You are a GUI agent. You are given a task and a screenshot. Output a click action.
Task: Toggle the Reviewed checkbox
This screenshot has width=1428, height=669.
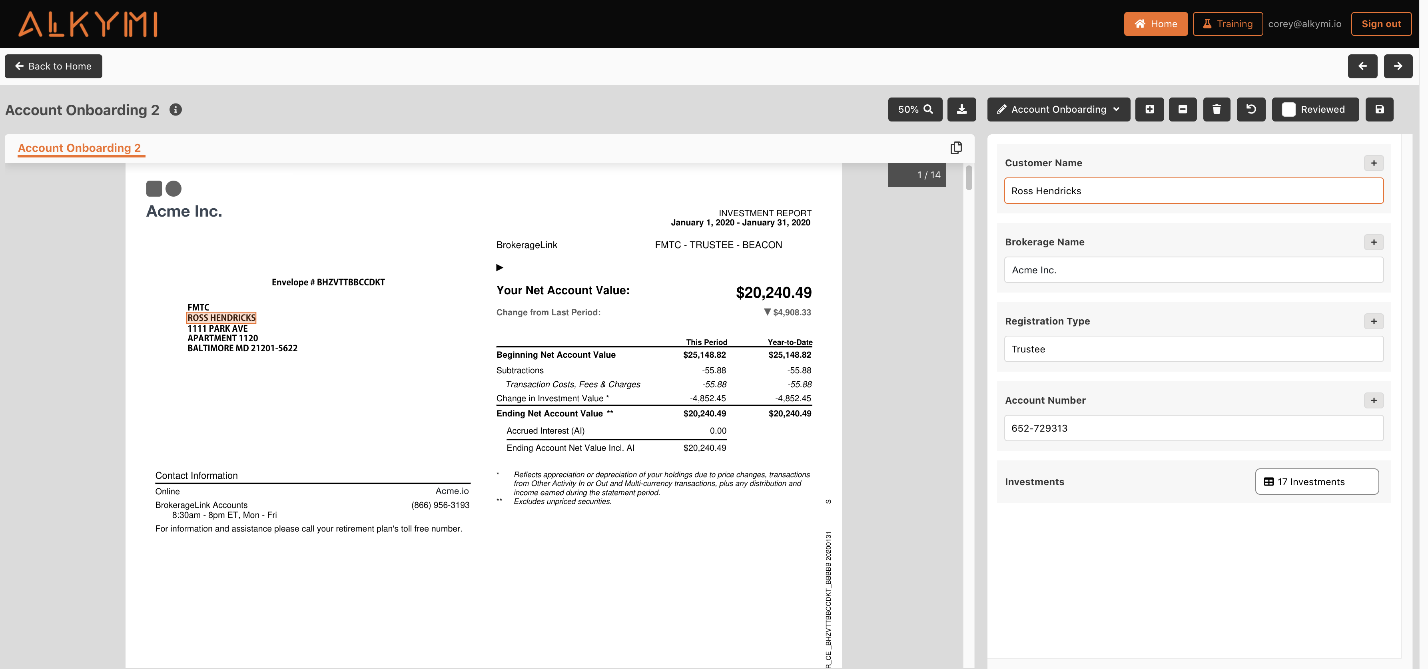pos(1288,109)
